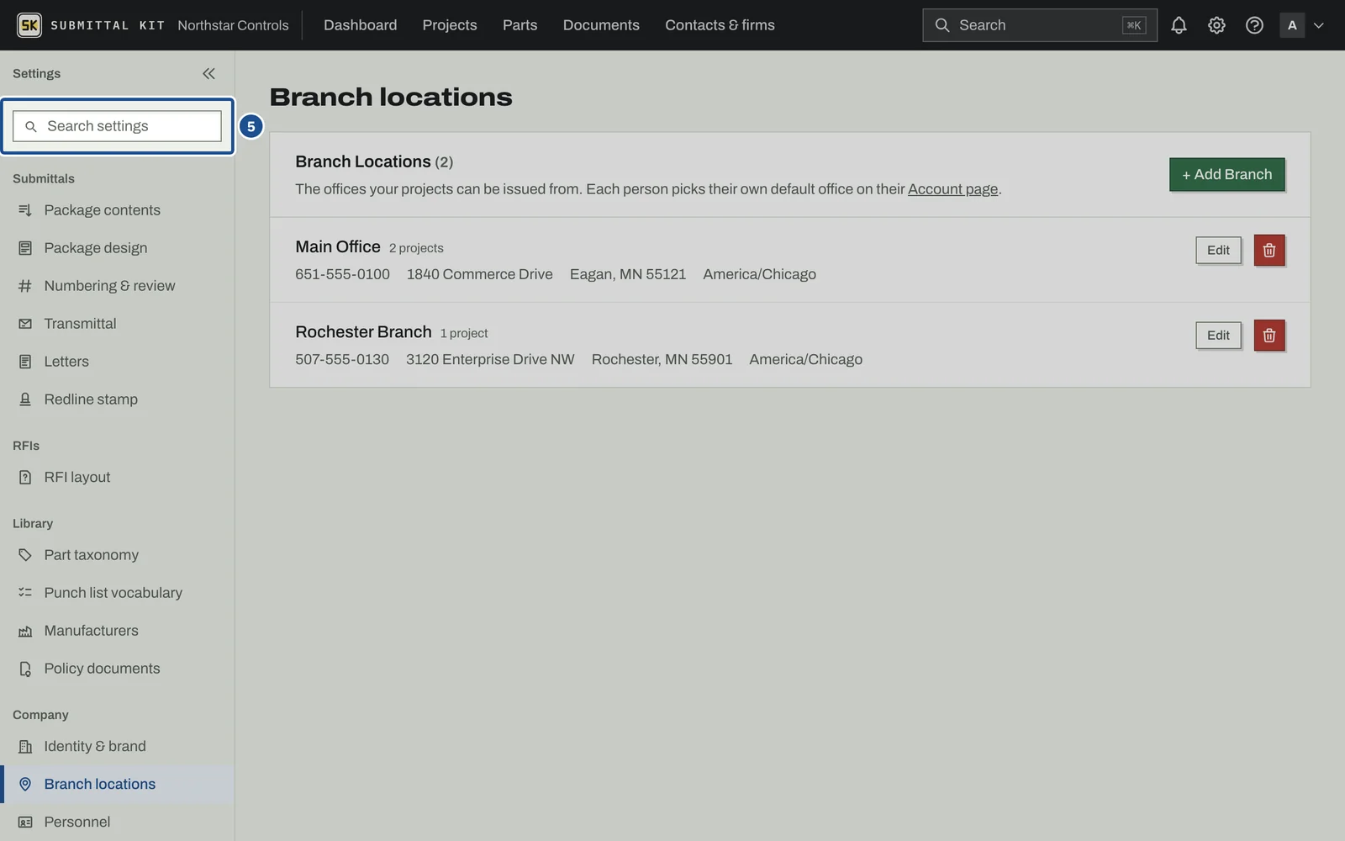Edit the Main Office branch

[x=1218, y=250]
